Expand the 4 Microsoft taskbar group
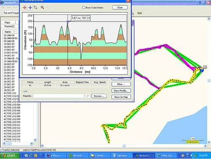Viewport: 211px width, 159px height. tap(57, 156)
